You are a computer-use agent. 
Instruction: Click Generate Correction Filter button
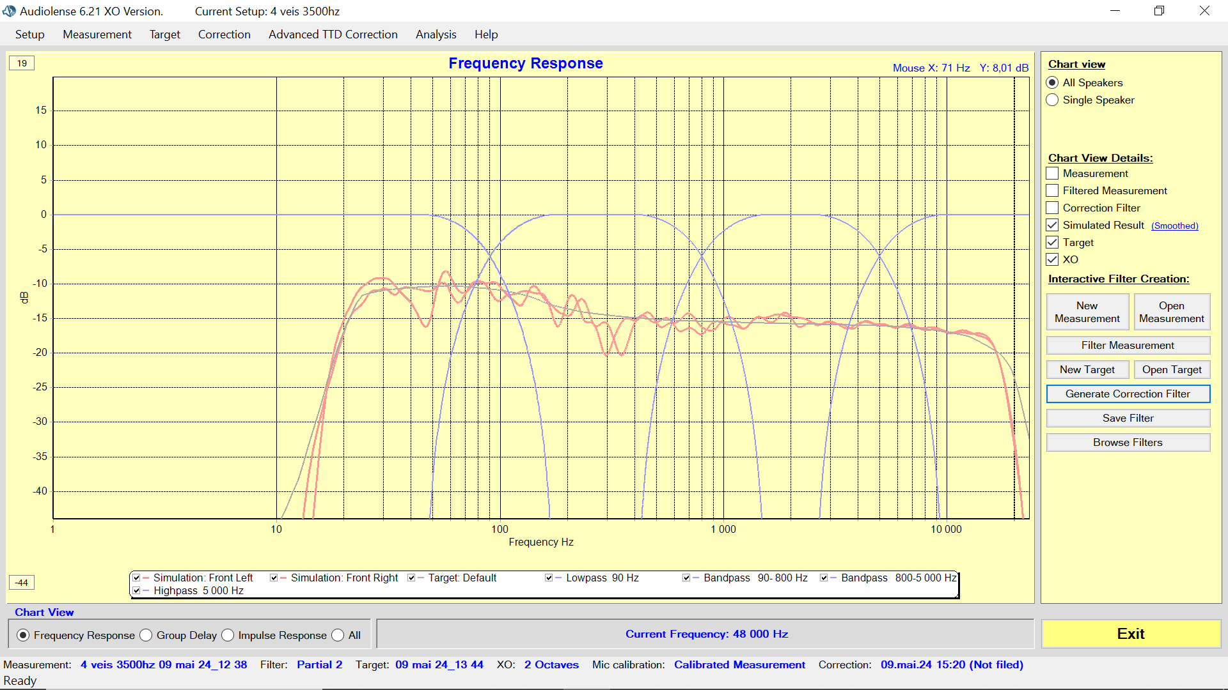[x=1128, y=394]
